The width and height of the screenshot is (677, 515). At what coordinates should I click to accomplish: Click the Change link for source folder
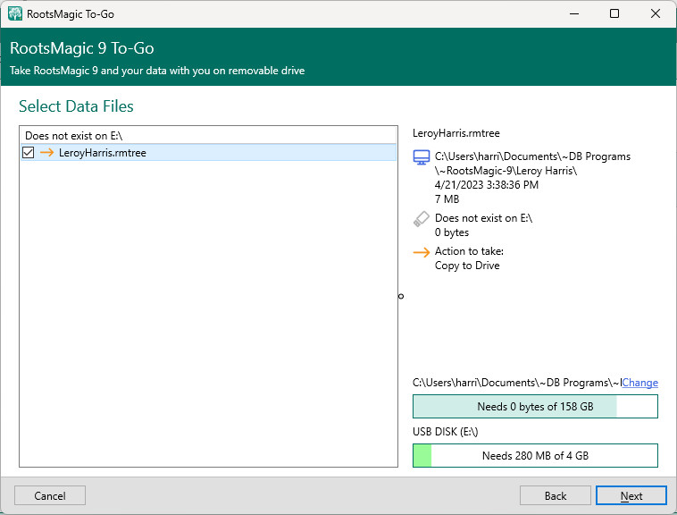point(639,383)
